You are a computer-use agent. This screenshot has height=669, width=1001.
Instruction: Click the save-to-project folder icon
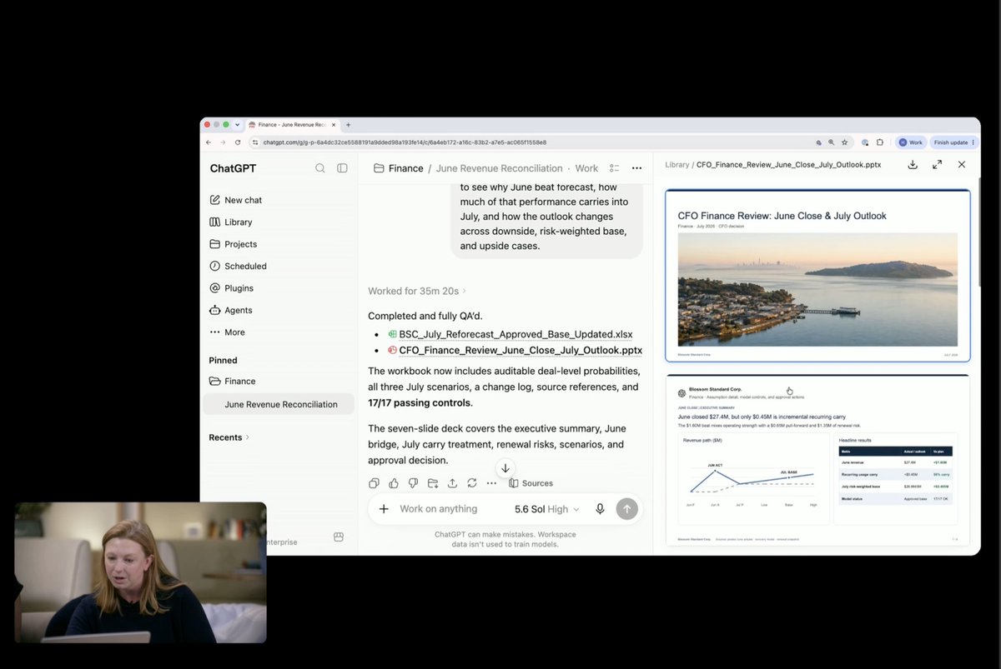pos(432,483)
